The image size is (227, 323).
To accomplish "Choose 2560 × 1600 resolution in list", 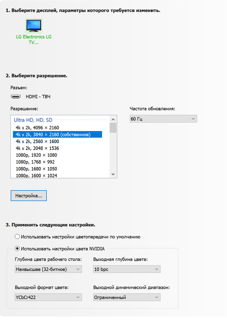I will tap(37, 141).
